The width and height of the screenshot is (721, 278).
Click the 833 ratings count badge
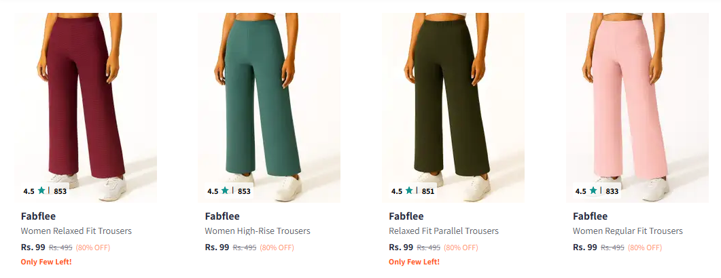(x=612, y=191)
